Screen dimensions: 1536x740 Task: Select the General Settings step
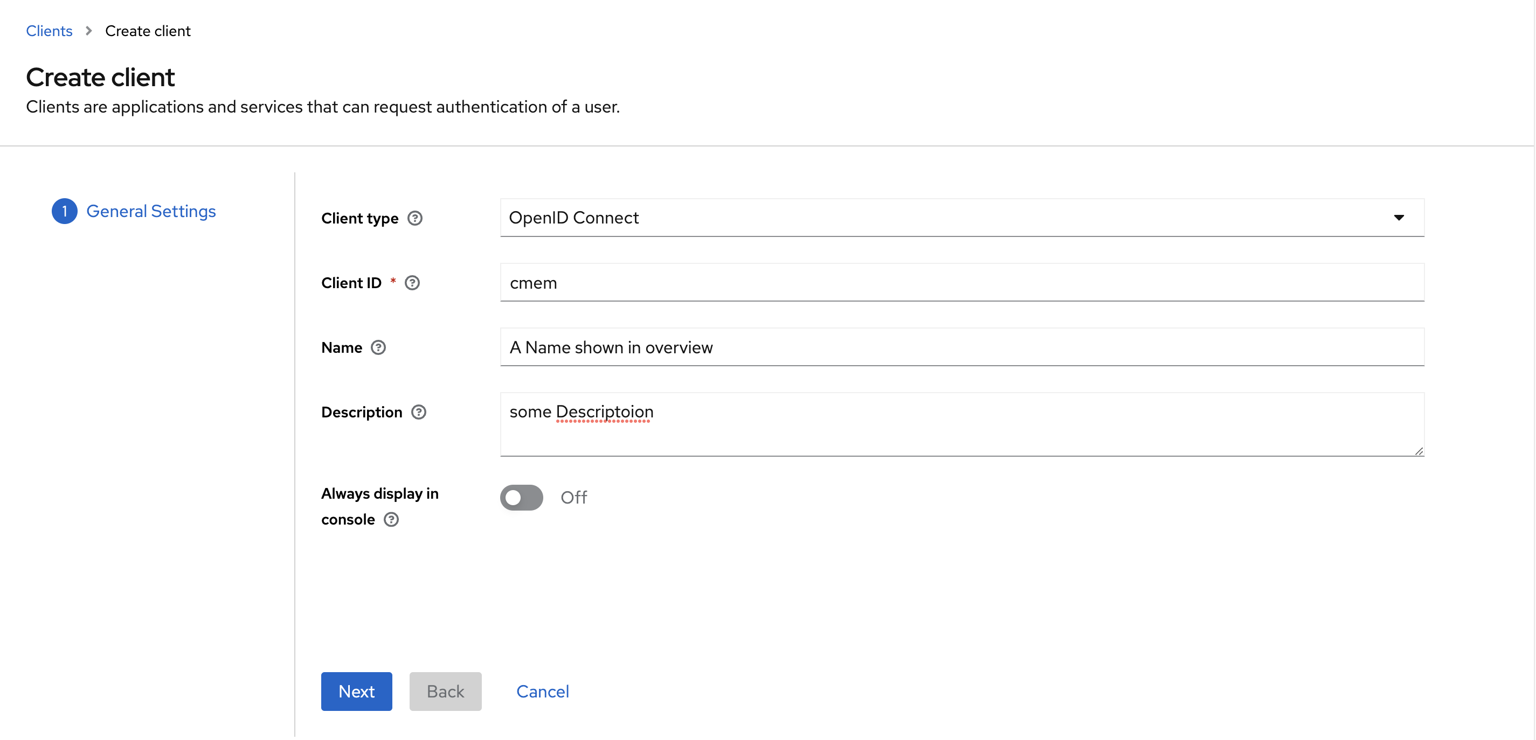(151, 211)
